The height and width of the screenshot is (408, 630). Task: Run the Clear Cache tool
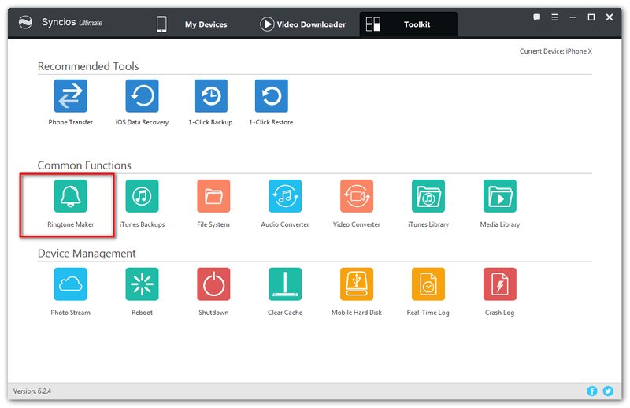[x=285, y=284]
